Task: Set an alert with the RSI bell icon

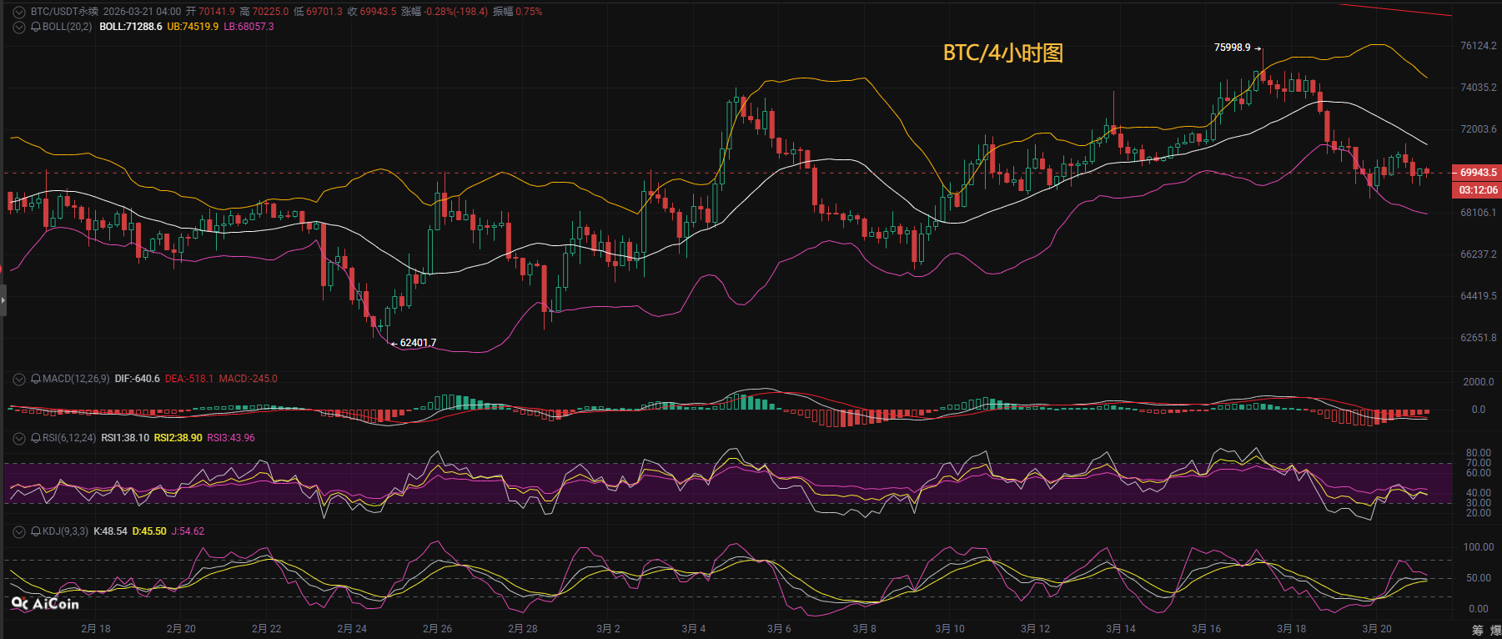Action: pyautogui.click(x=36, y=438)
